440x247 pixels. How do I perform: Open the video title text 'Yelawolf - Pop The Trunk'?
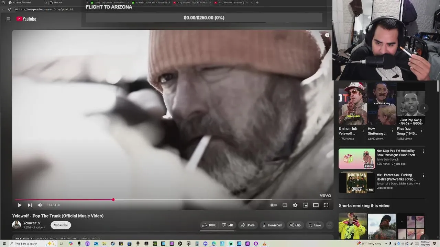58,216
